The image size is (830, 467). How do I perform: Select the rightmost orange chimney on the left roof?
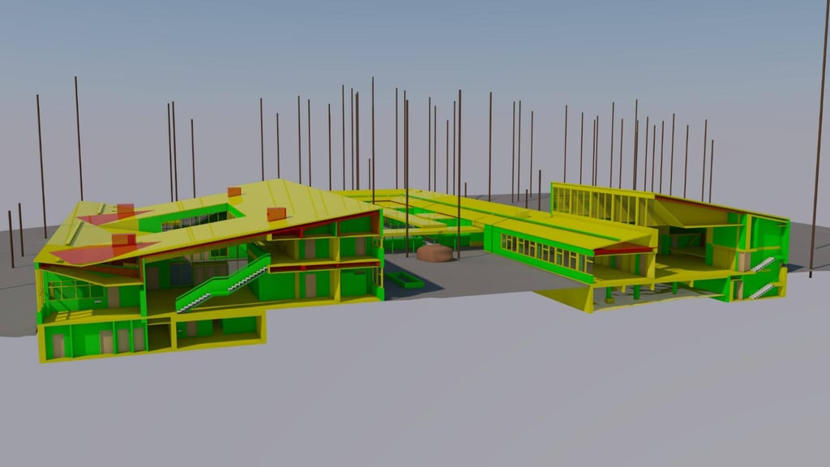pos(276,213)
